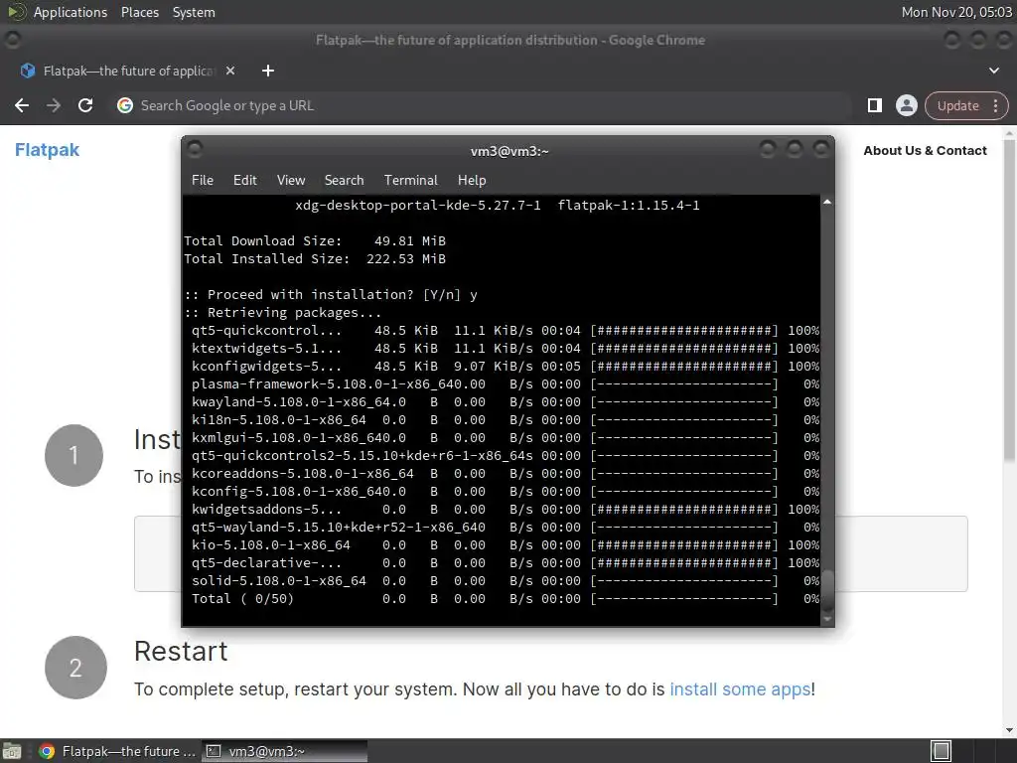The height and width of the screenshot is (763, 1017).
Task: Click the clock Mon Nov 20, 05:03
Action: click(956, 12)
